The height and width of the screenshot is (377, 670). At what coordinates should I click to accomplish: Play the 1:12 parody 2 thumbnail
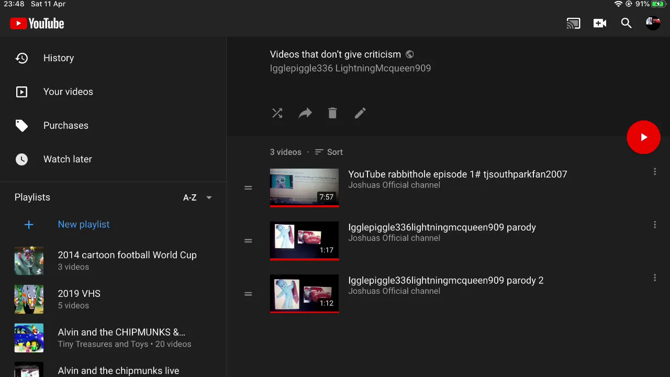click(304, 294)
